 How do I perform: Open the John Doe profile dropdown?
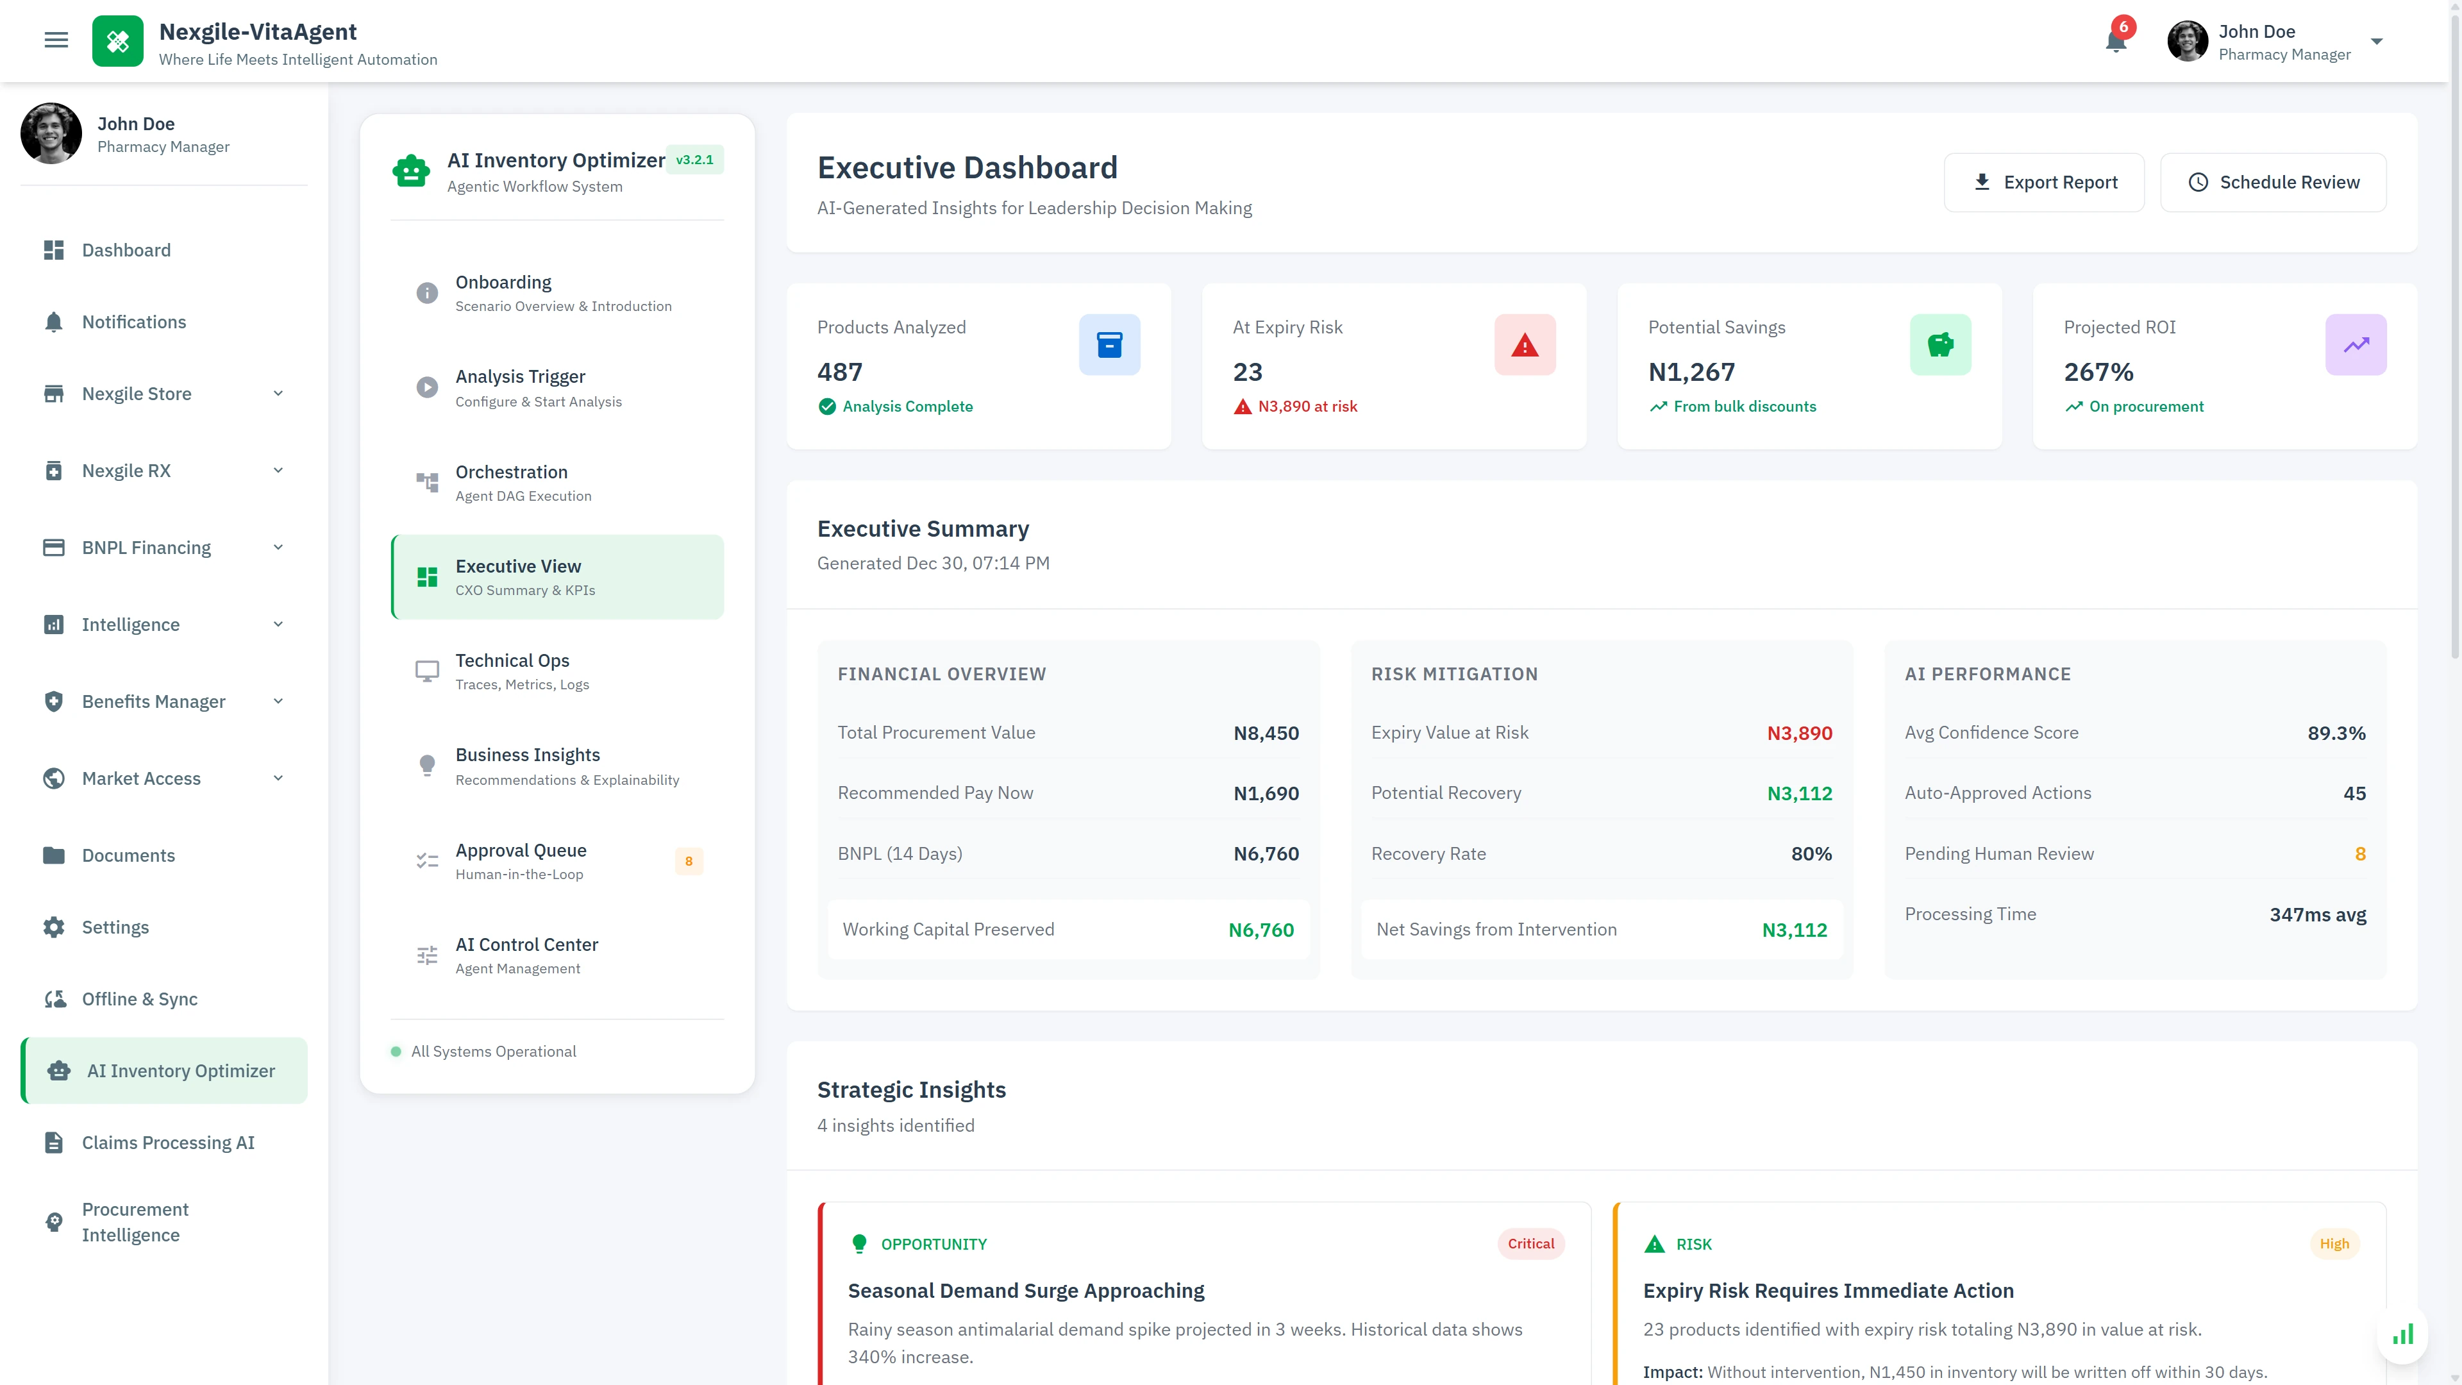pos(2377,41)
